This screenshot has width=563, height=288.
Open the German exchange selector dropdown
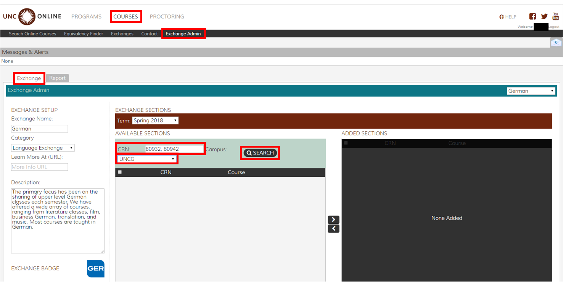pyautogui.click(x=531, y=91)
